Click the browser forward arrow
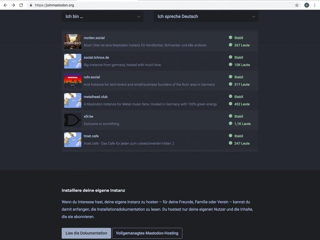This screenshot has height=240, width=320. coord(13,5)
